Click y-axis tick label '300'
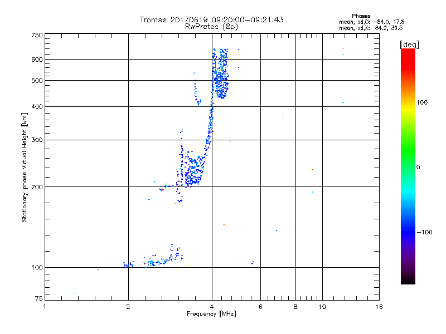Image resolution: width=446 pixels, height=334 pixels. [37, 140]
